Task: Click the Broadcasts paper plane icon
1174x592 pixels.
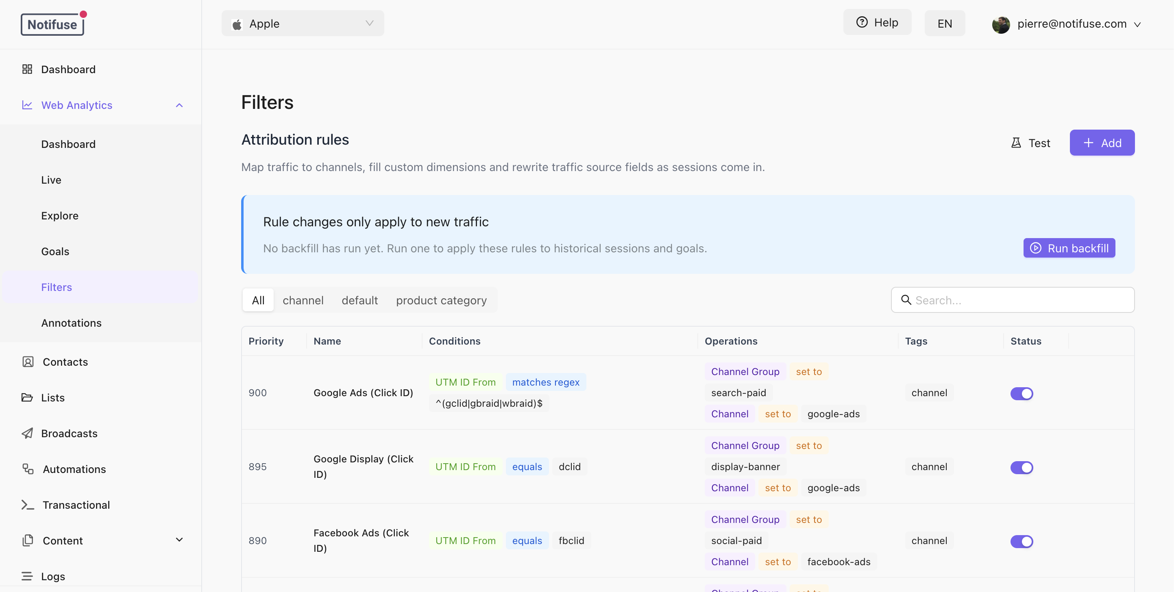Action: click(x=27, y=434)
